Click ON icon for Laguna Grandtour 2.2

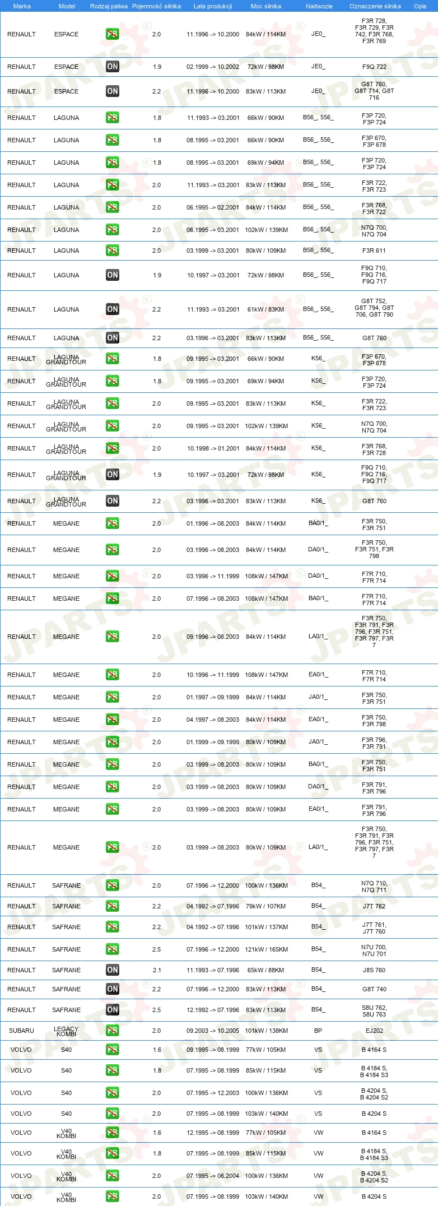coord(112,501)
